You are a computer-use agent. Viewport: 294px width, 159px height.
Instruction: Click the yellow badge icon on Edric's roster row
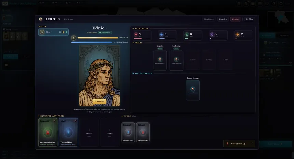coord(63,32)
